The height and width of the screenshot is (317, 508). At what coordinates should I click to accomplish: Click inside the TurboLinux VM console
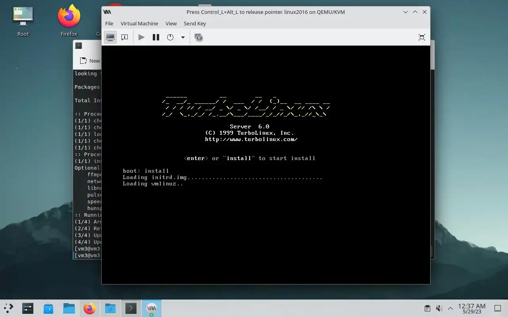pos(266,164)
